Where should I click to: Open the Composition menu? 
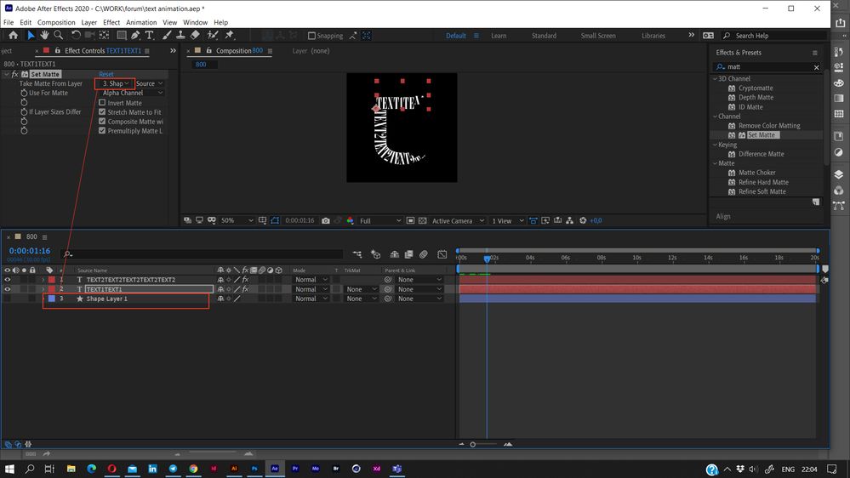pyautogui.click(x=56, y=22)
